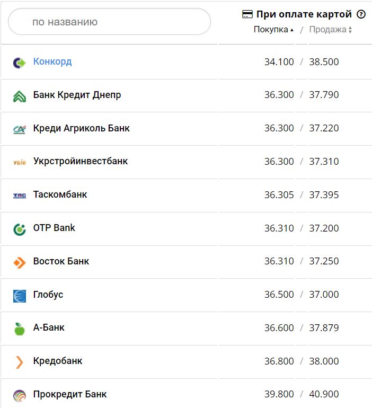Viewport: 372px width, 408px height.
Task: Click Восток Банк sell rate 37.250
Action: coord(324,261)
